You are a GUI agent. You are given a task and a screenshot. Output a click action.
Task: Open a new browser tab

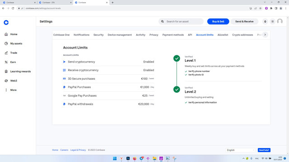[x=112, y=3]
